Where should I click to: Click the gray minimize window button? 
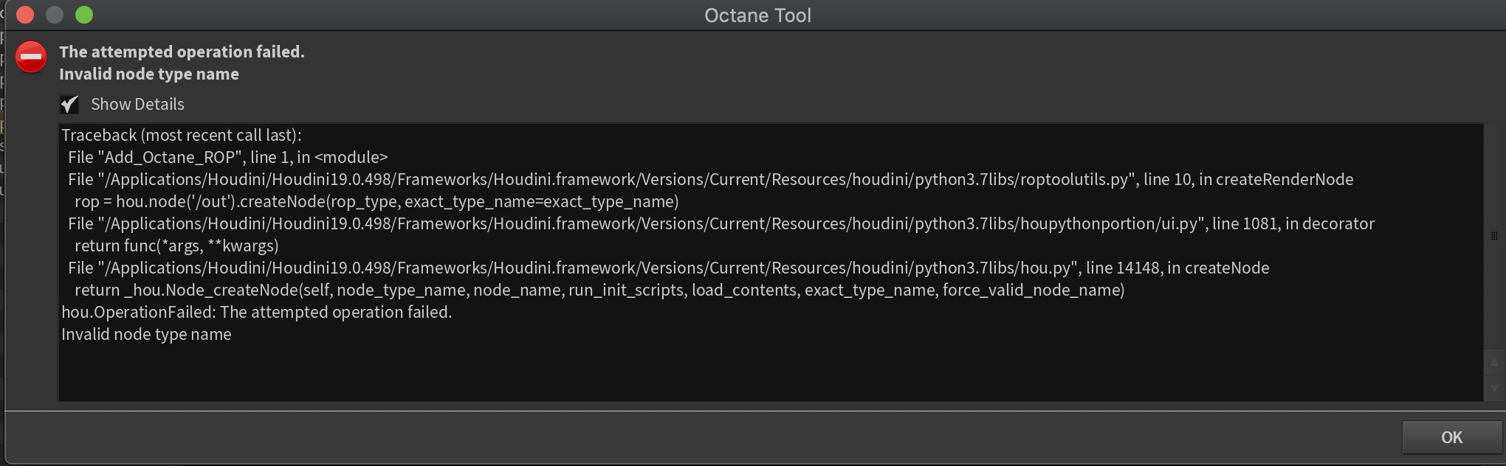(55, 15)
